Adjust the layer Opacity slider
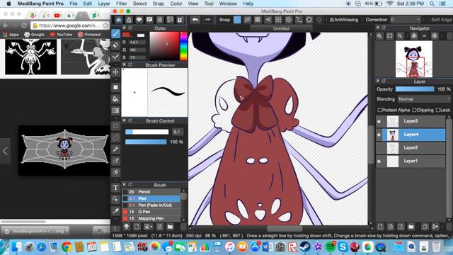This screenshot has width=453, height=255. (x=415, y=89)
